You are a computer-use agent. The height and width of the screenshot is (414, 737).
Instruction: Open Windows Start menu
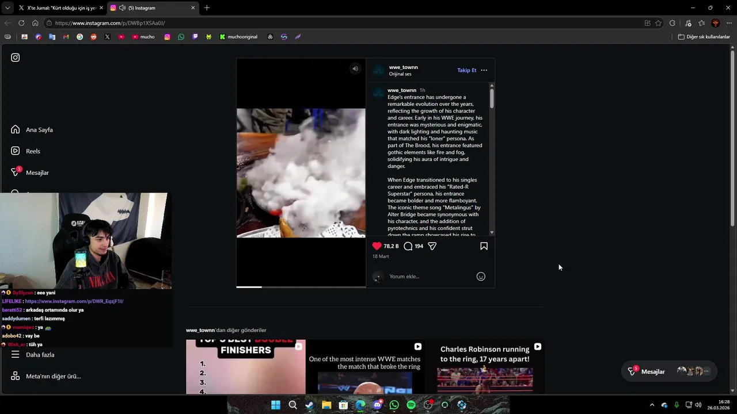tap(276, 405)
